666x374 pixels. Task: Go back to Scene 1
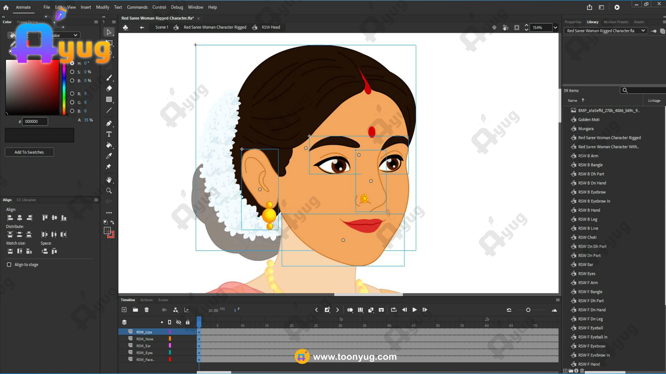pos(162,27)
